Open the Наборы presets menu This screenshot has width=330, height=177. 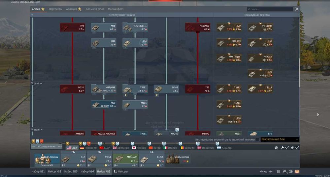pyautogui.click(x=121, y=171)
